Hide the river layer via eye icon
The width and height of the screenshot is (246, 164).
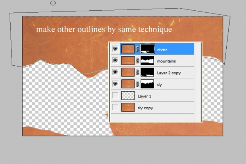(x=115, y=49)
